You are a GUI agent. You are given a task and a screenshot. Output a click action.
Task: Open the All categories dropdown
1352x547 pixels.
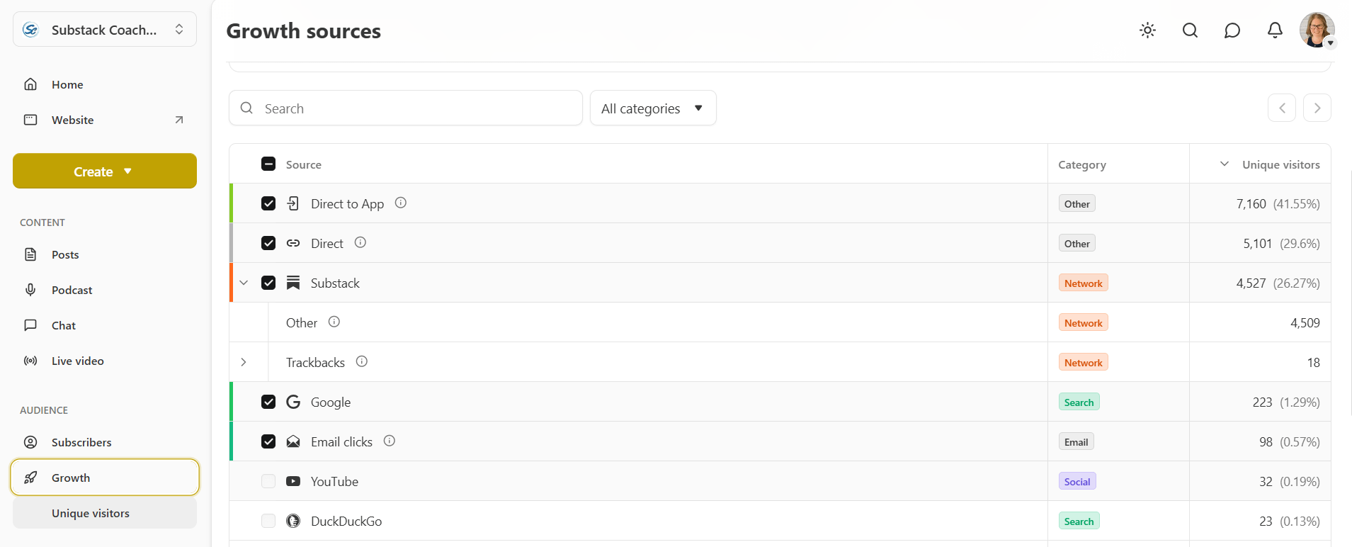click(653, 108)
